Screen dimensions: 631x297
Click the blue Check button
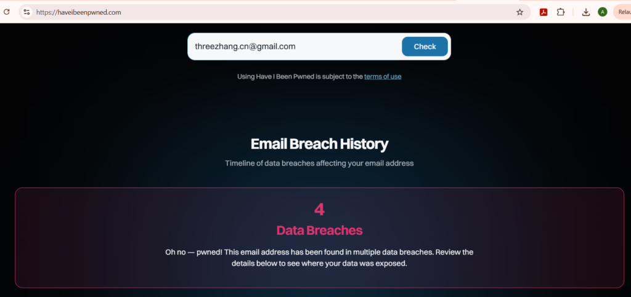pyautogui.click(x=425, y=47)
